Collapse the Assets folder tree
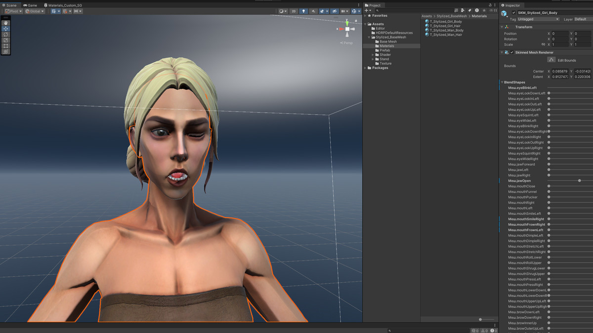Image resolution: width=593 pixels, height=333 pixels. [366, 24]
